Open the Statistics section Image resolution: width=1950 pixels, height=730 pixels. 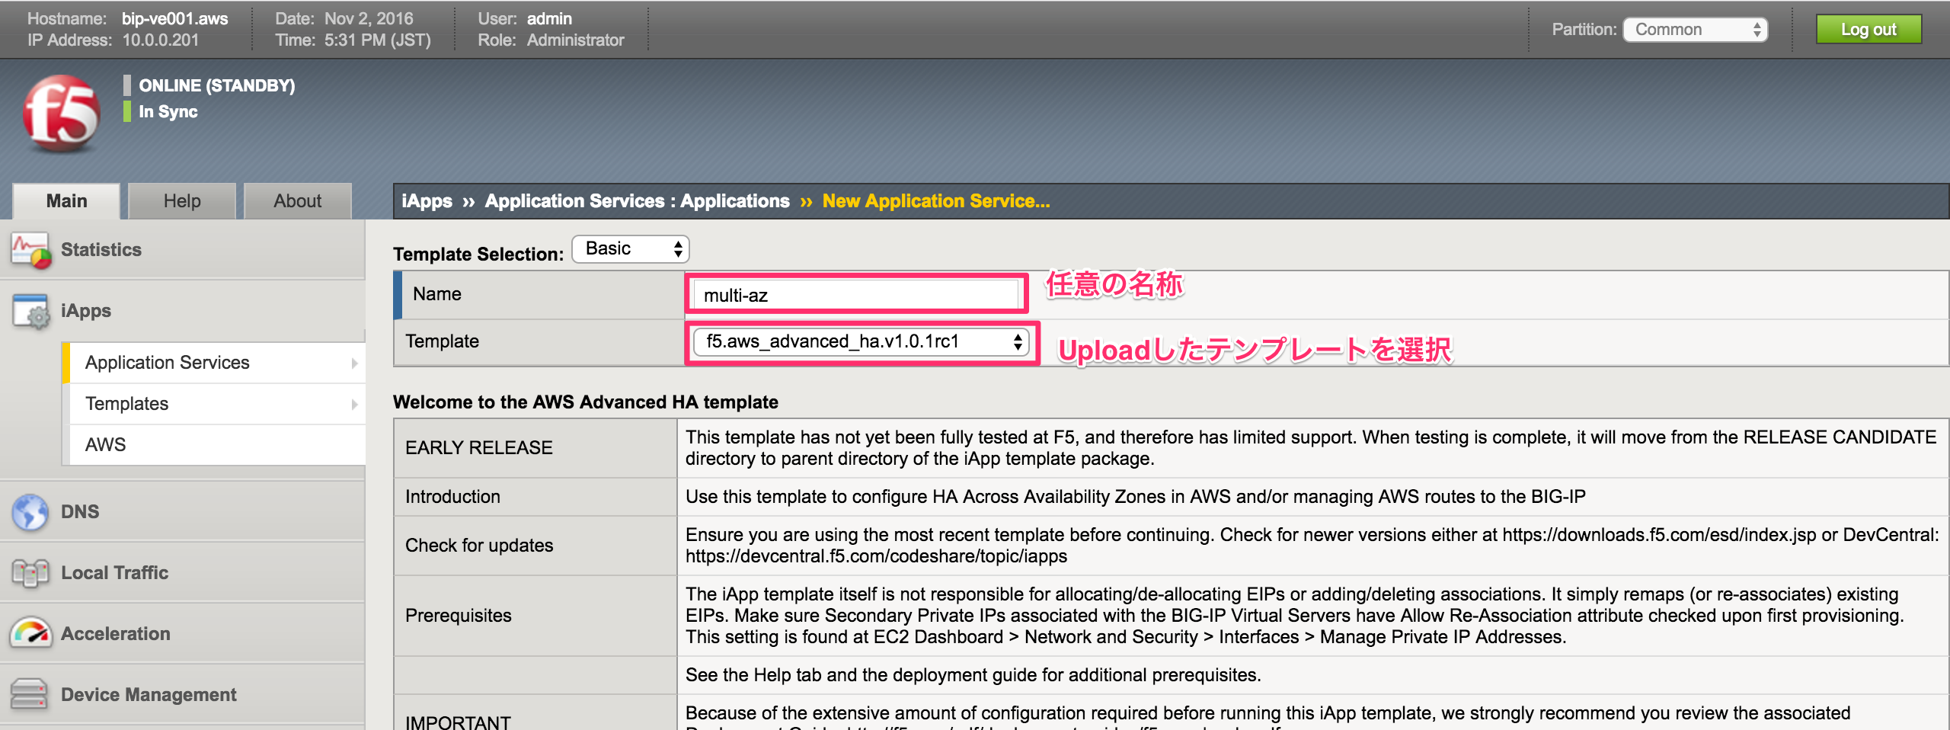[x=101, y=250]
